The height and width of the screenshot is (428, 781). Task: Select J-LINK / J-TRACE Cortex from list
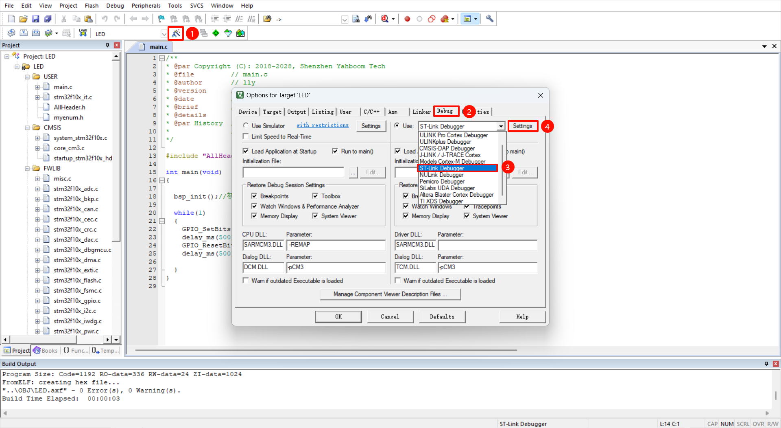point(450,155)
